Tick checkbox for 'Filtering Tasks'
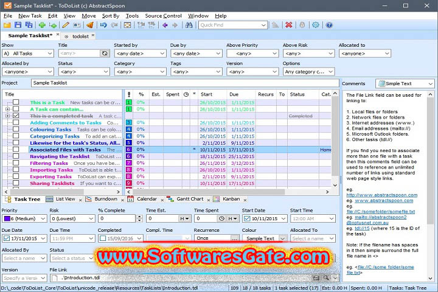Viewport: 438px width, 292px height. click(16, 163)
